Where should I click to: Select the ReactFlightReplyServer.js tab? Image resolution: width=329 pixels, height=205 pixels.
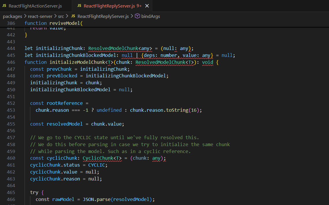point(109,6)
